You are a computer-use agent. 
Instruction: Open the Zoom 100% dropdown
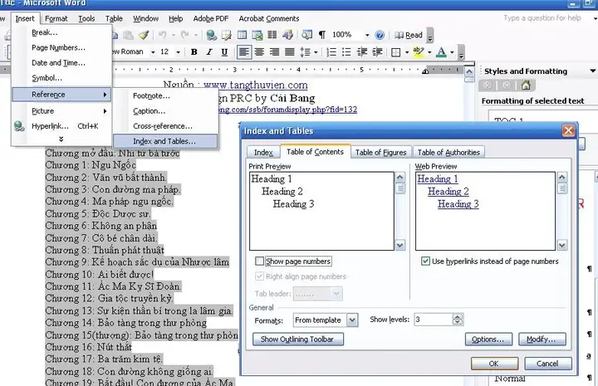click(x=367, y=35)
